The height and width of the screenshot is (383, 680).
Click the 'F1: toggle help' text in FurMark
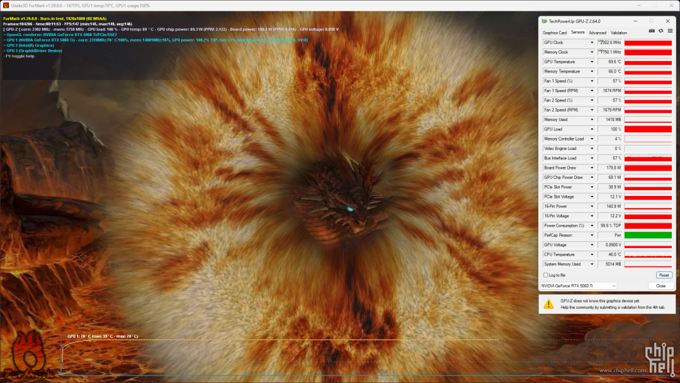click(x=19, y=56)
